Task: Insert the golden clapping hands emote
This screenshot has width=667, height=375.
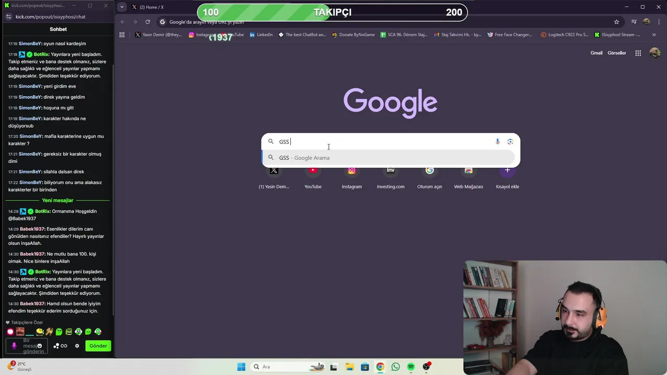Action: [x=49, y=332]
